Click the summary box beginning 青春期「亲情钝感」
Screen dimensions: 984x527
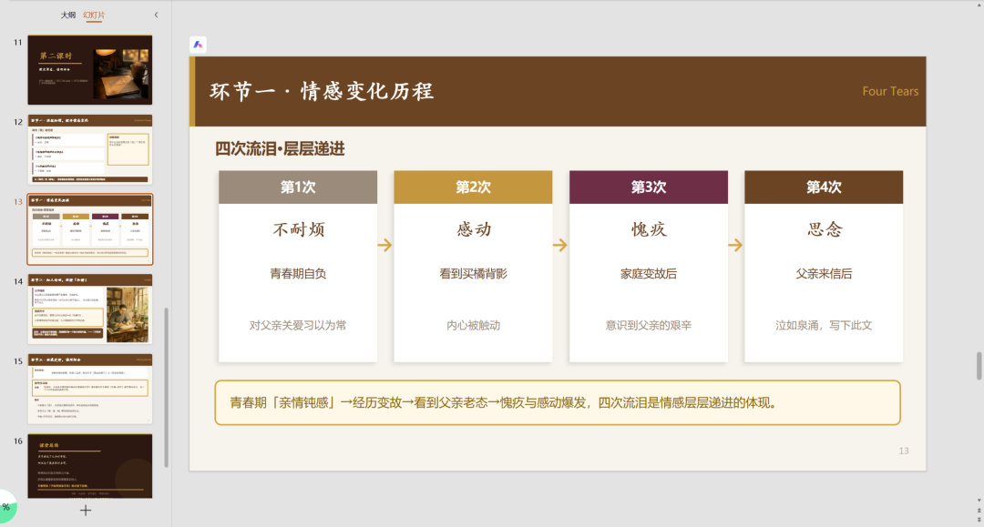coord(558,403)
